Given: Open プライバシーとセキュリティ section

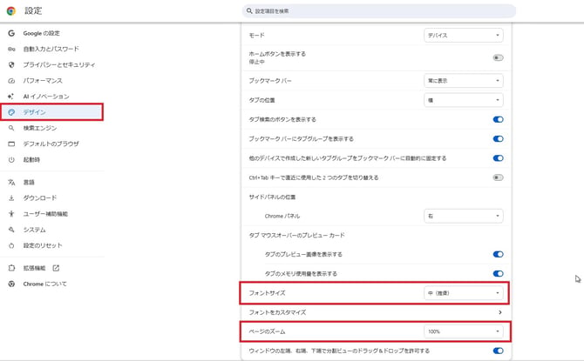Looking at the screenshot, I should [59, 64].
